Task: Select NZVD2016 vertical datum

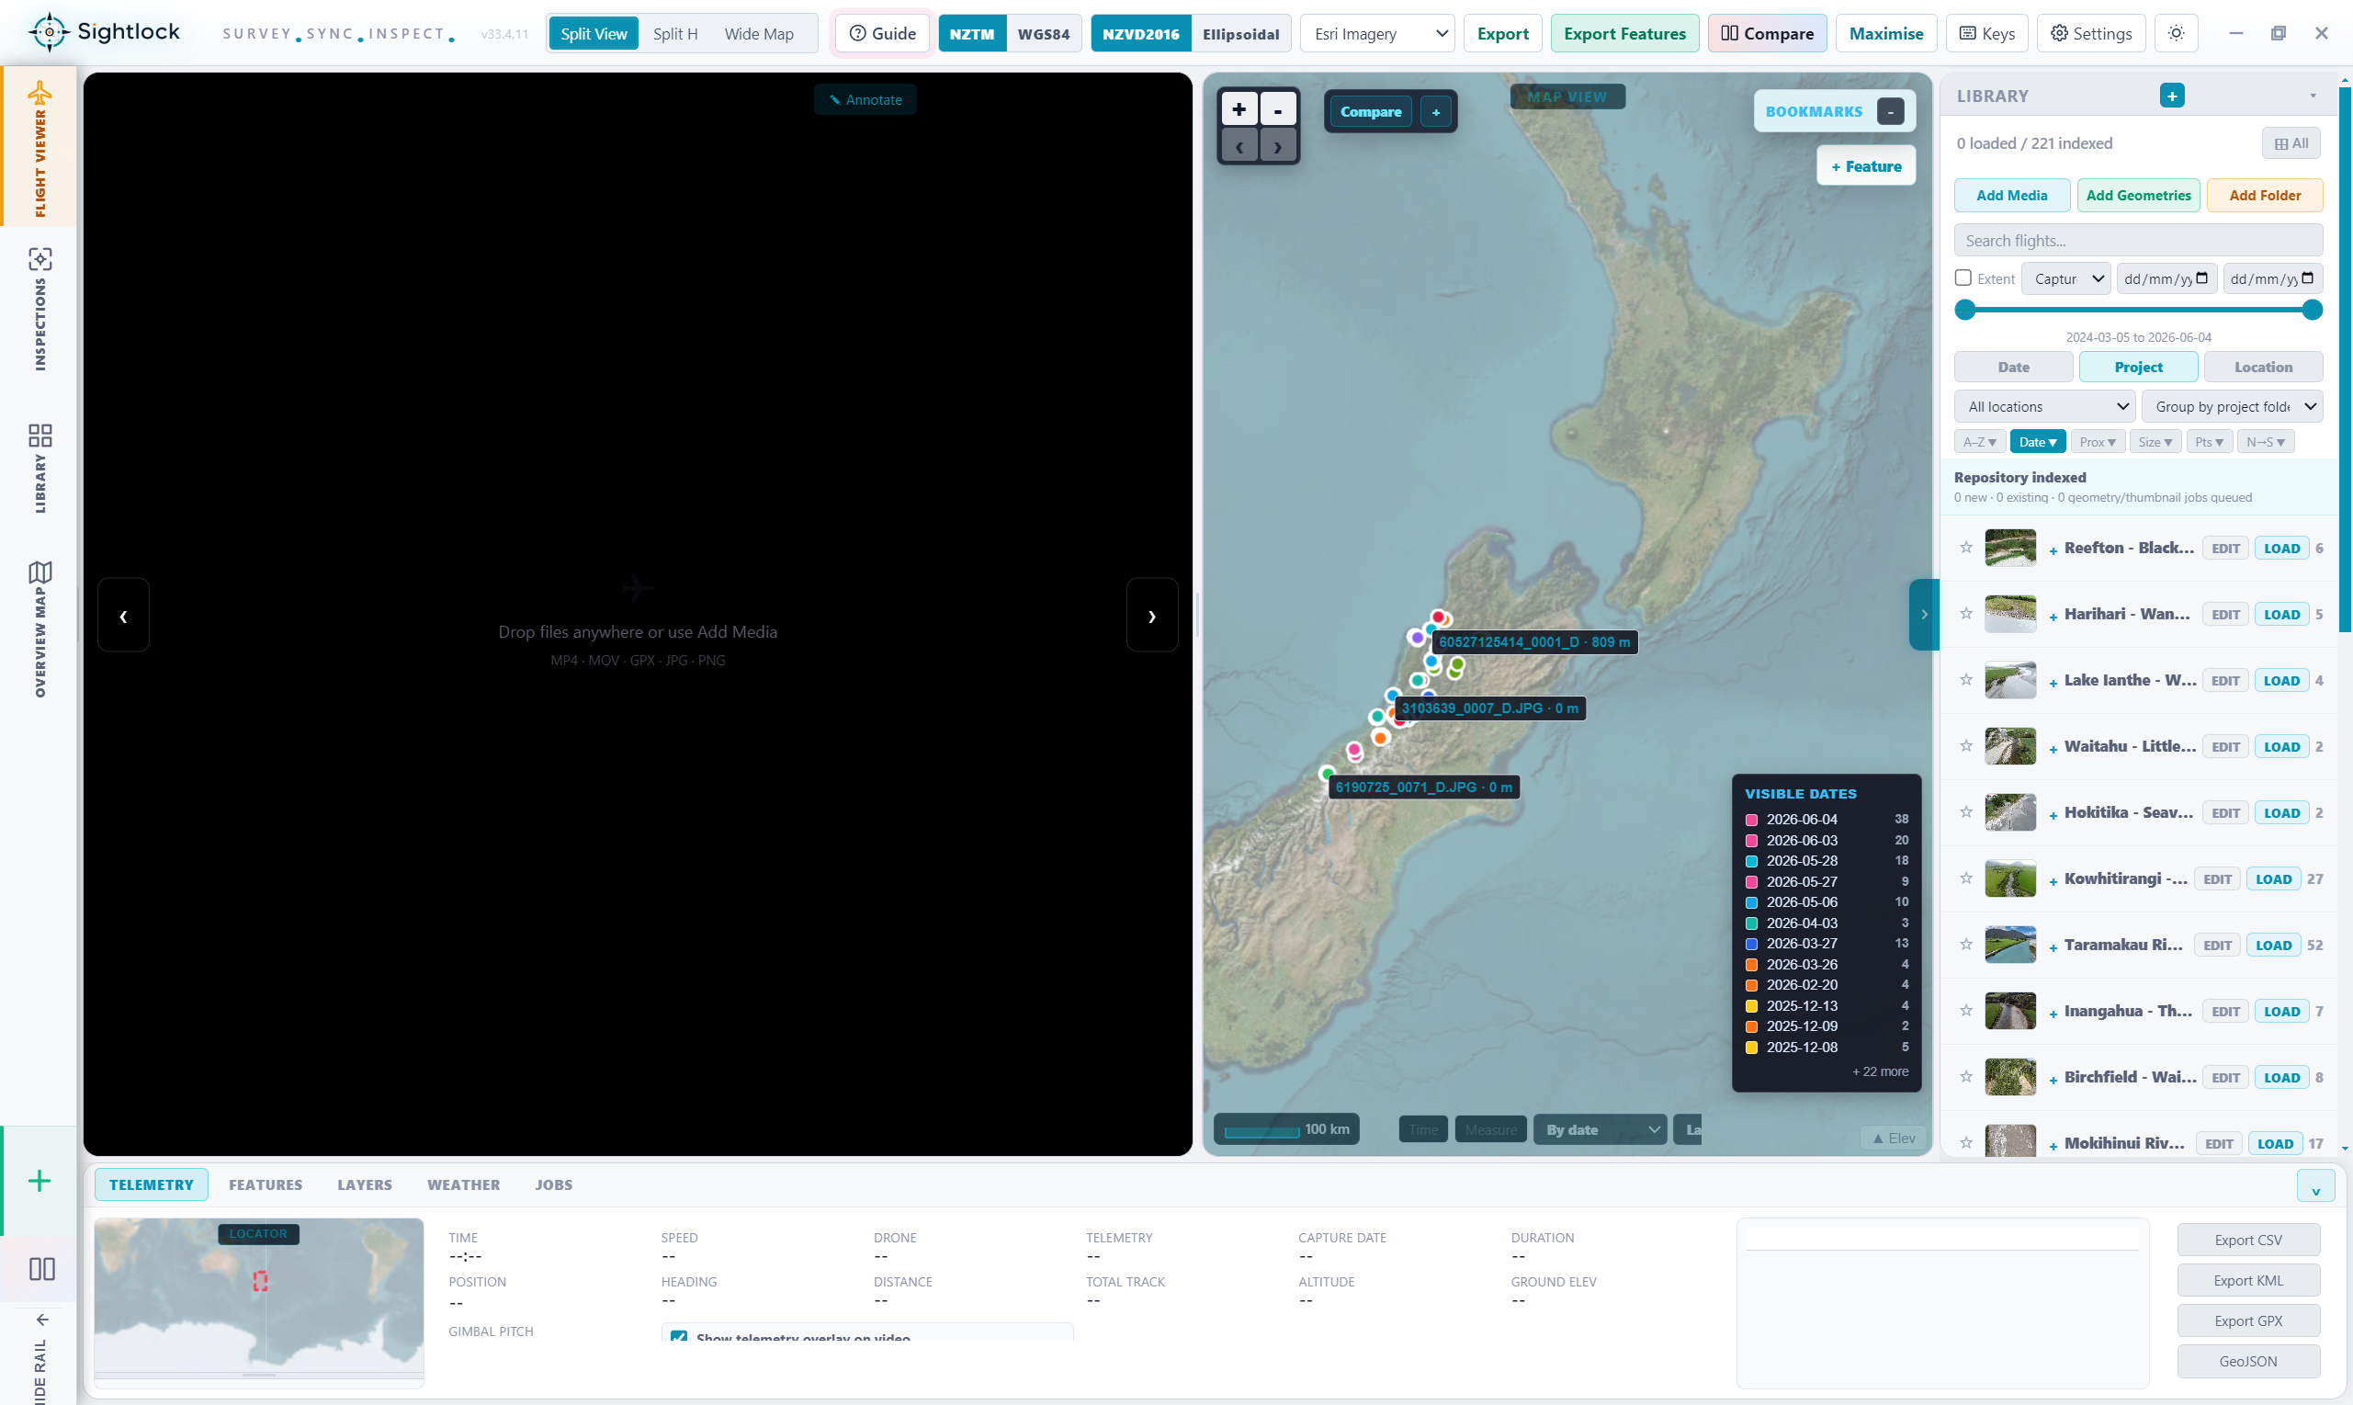Action: [1140, 34]
